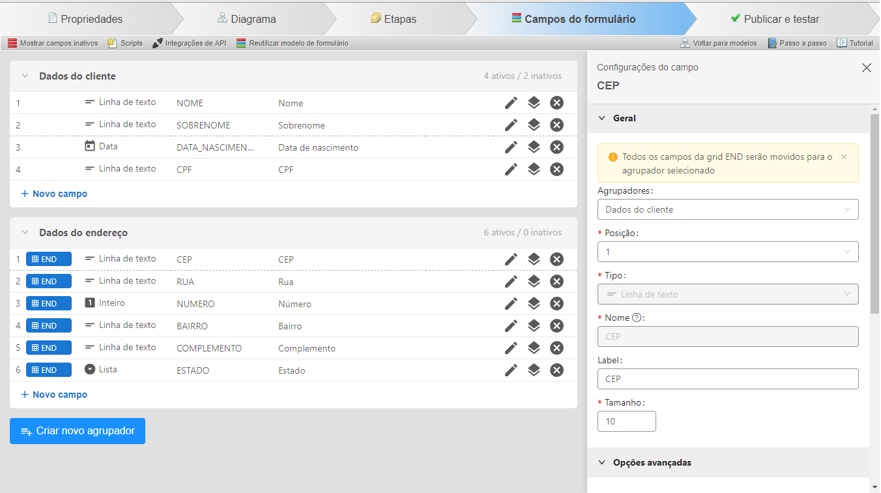The height and width of the screenshot is (493, 881).
Task: Click the layers icon in ESTADO row
Action: (x=534, y=370)
